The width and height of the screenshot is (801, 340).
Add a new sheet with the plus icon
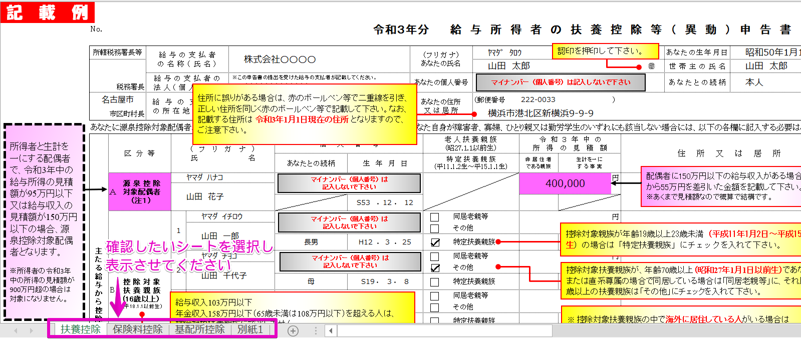(293, 330)
